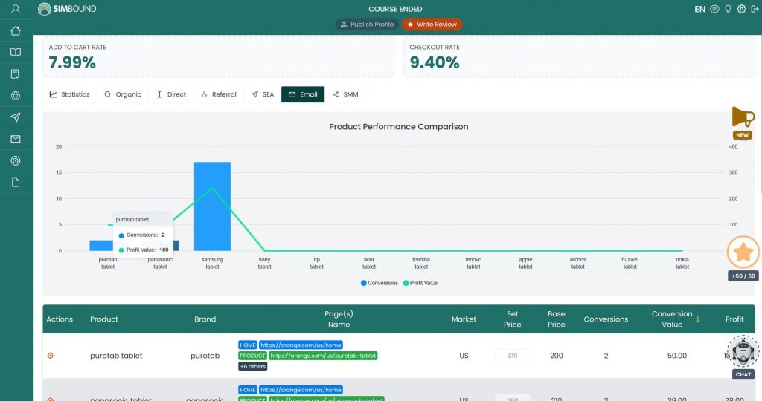Click the target icon in sidebar

pyautogui.click(x=16, y=160)
